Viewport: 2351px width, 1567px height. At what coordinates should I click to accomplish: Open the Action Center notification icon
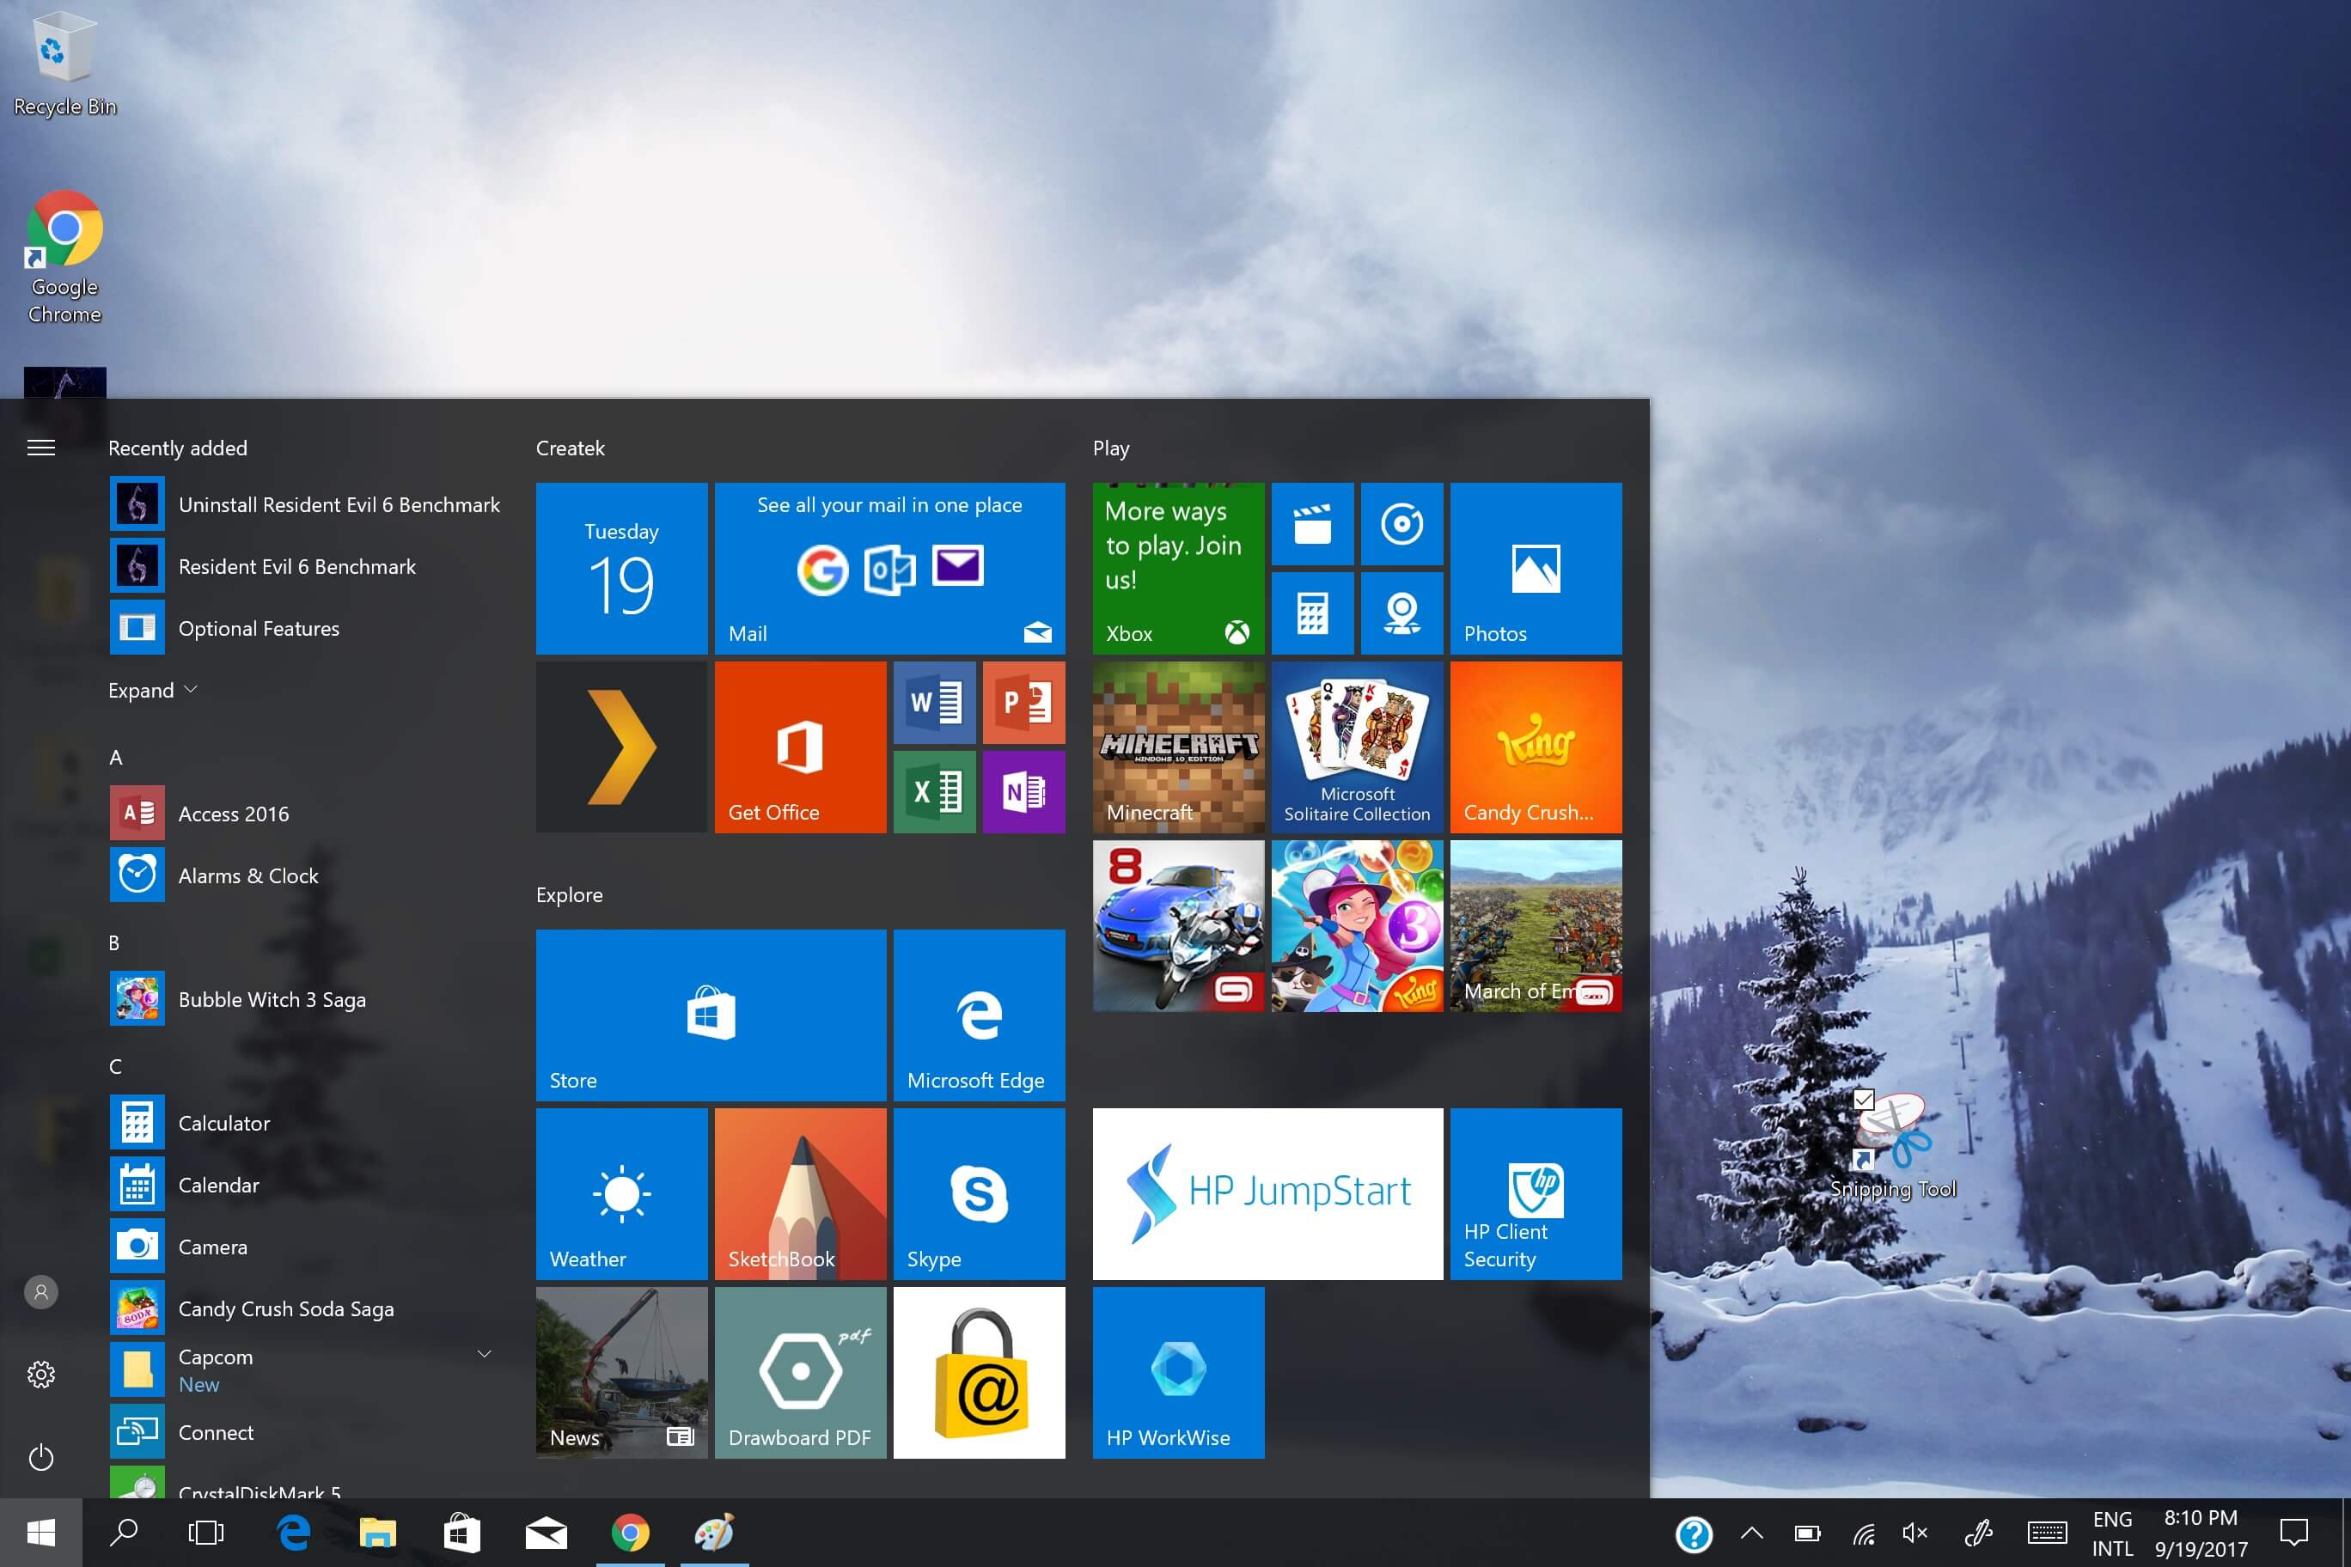2293,1533
